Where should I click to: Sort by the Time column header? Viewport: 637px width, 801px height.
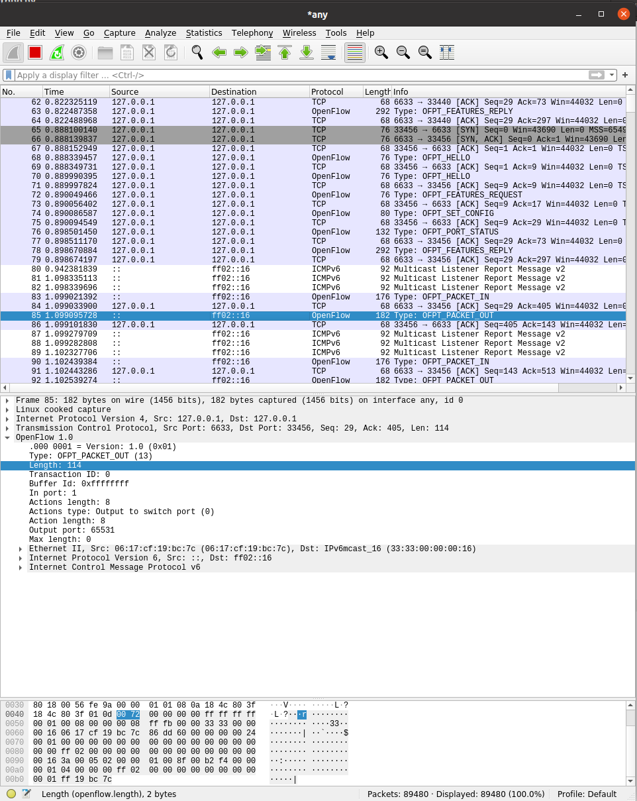coord(76,91)
